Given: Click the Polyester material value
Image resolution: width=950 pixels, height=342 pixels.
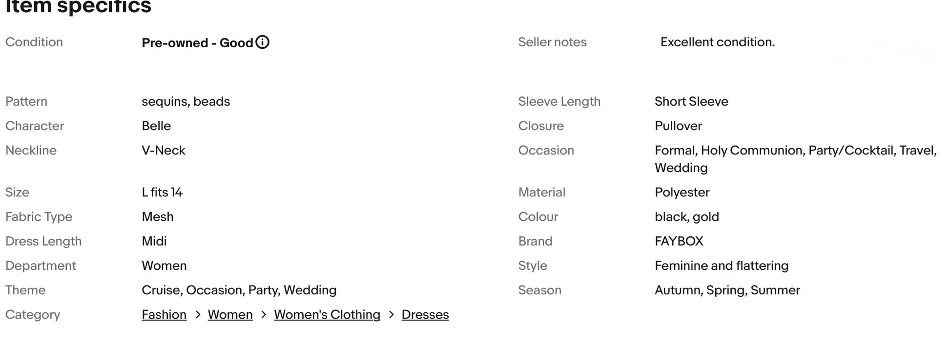Looking at the screenshot, I should point(682,192).
